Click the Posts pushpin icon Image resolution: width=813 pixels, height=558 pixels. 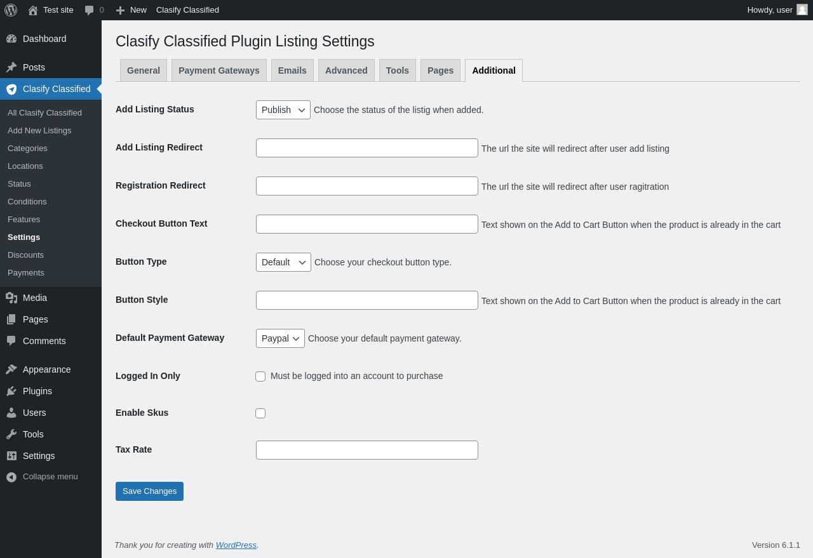(11, 67)
